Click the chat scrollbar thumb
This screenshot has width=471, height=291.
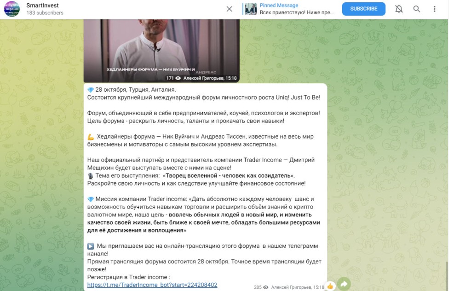click(x=446, y=276)
